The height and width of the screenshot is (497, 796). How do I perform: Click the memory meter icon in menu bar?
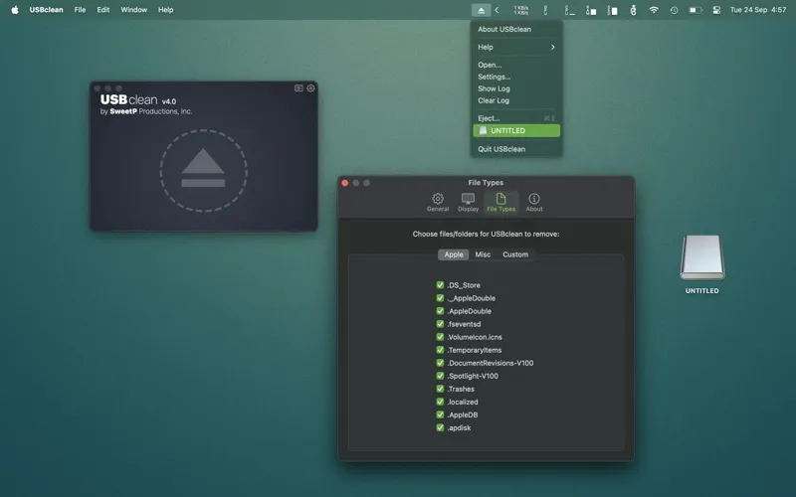[591, 10]
